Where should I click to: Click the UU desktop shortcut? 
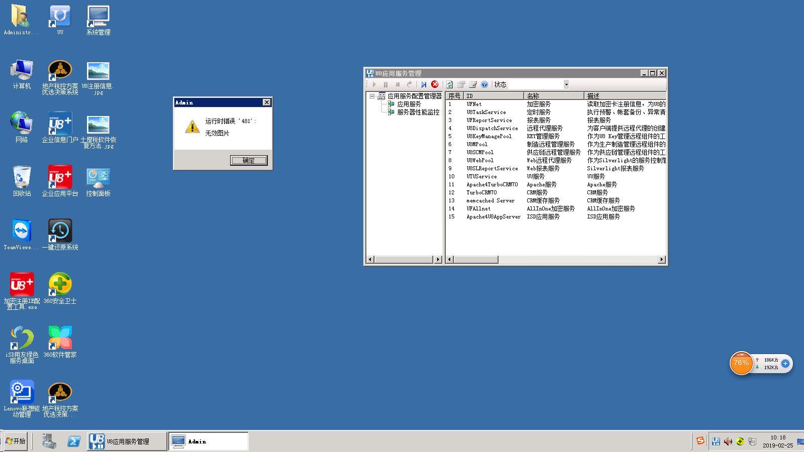point(60,20)
